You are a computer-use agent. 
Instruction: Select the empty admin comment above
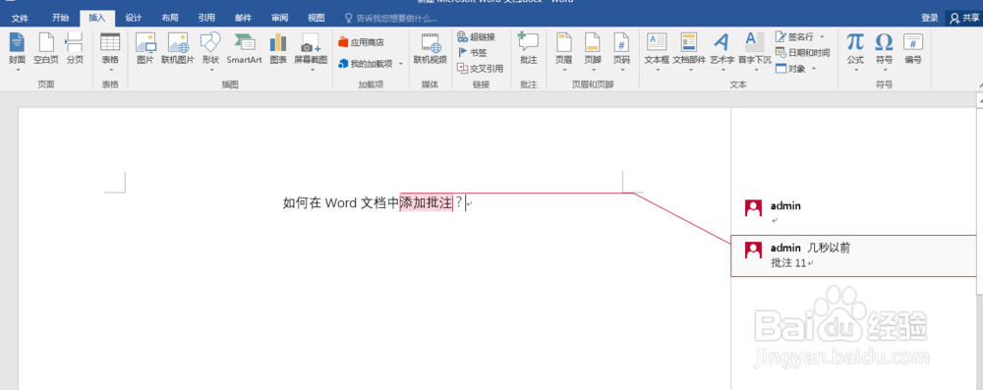(x=854, y=212)
